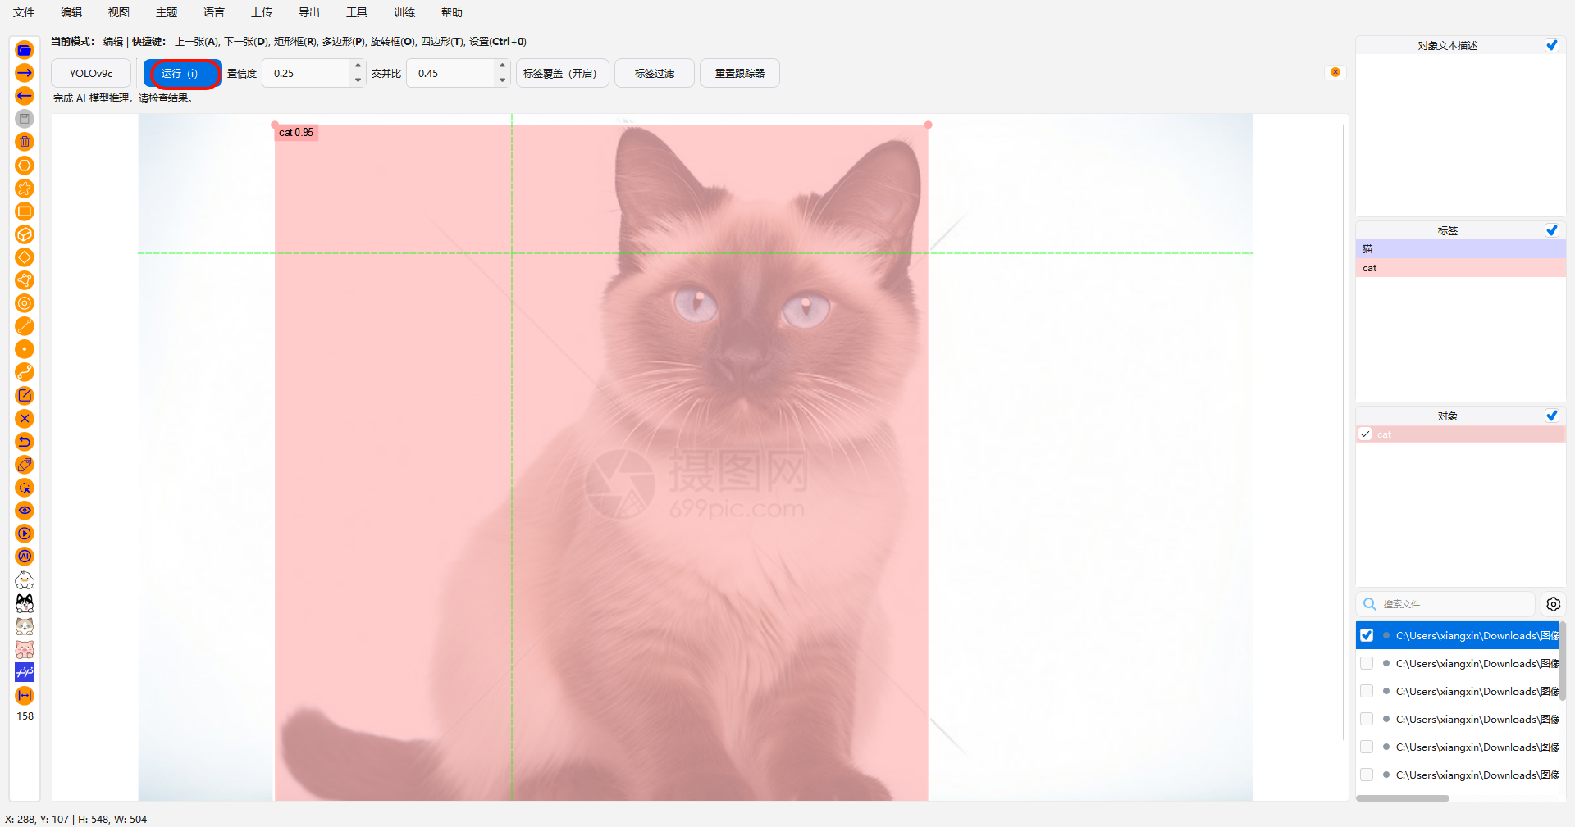The height and width of the screenshot is (827, 1575).
Task: Uncheck the cat object visibility checkbox
Action: pos(1365,434)
